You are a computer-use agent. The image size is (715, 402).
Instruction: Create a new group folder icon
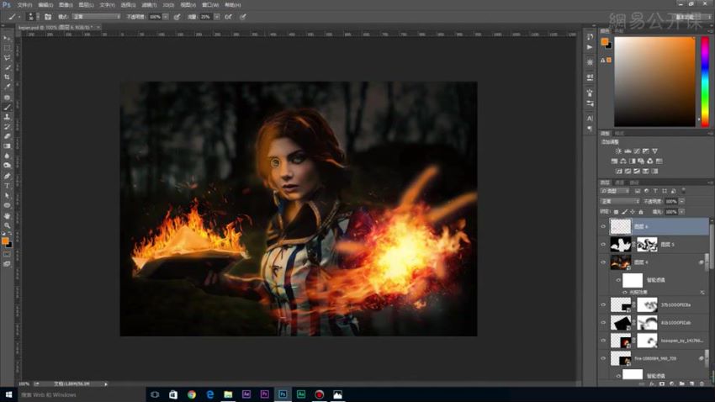point(681,383)
